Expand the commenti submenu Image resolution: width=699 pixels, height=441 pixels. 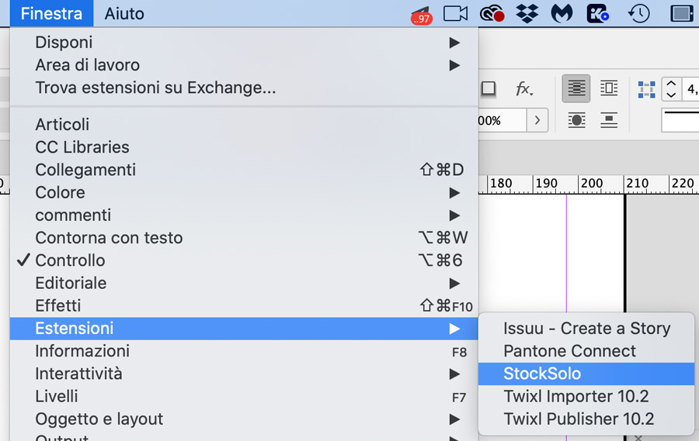click(244, 215)
